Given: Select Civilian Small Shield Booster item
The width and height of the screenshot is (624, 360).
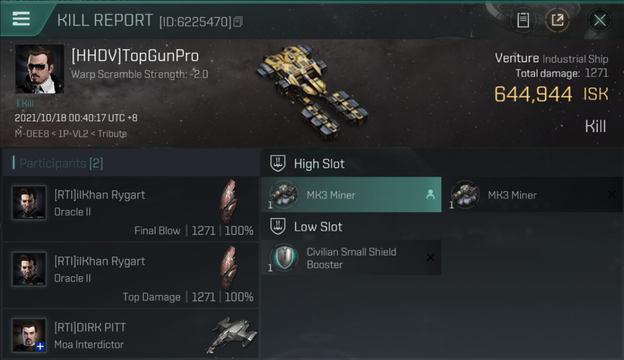Looking at the screenshot, I should [351, 258].
